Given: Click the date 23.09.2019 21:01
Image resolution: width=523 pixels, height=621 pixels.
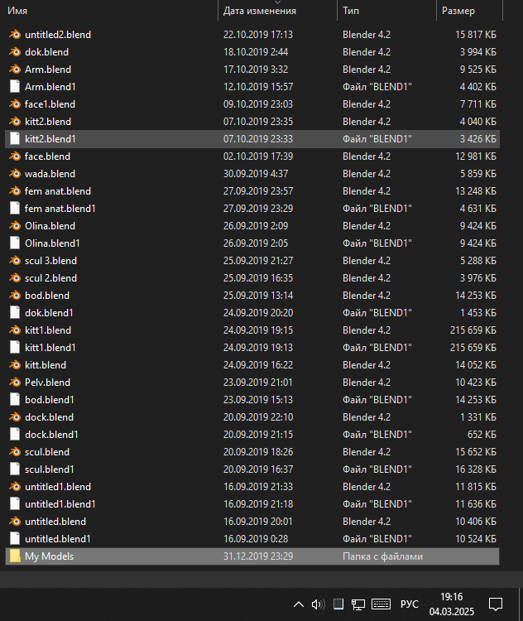Looking at the screenshot, I should pos(258,383).
